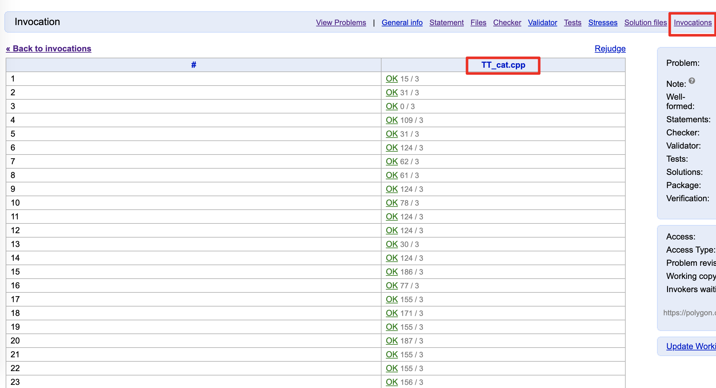This screenshot has height=388, width=716.
Task: Open OK verdict for test 12
Action: (392, 230)
